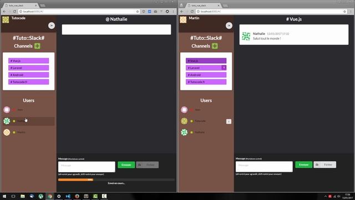
Task: Click the camera extension icon in left browser toolbar
Action: point(155,11)
